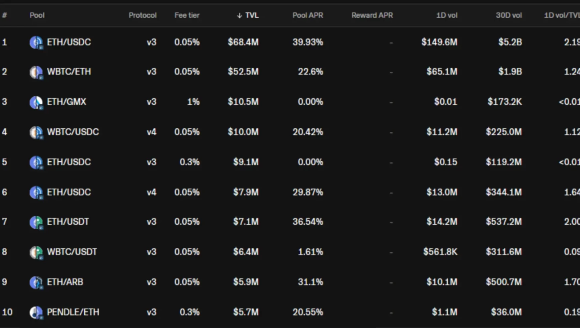580x328 pixels.
Task: Click the WBTC/ETH token pair icon
Action: 36,72
